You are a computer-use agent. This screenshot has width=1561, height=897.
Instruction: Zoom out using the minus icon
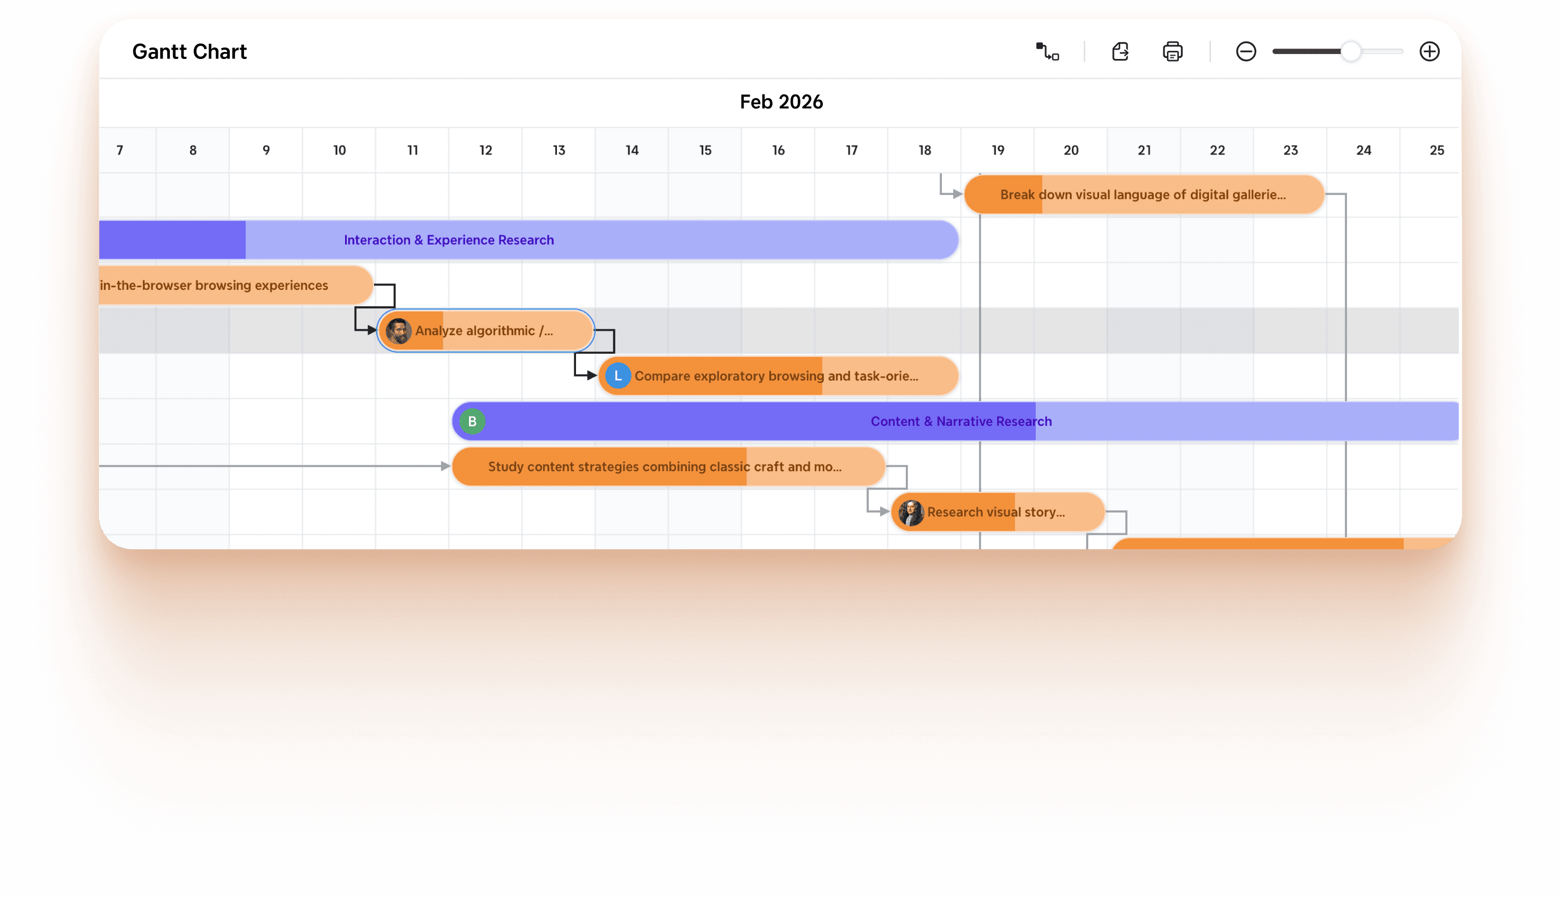point(1246,52)
